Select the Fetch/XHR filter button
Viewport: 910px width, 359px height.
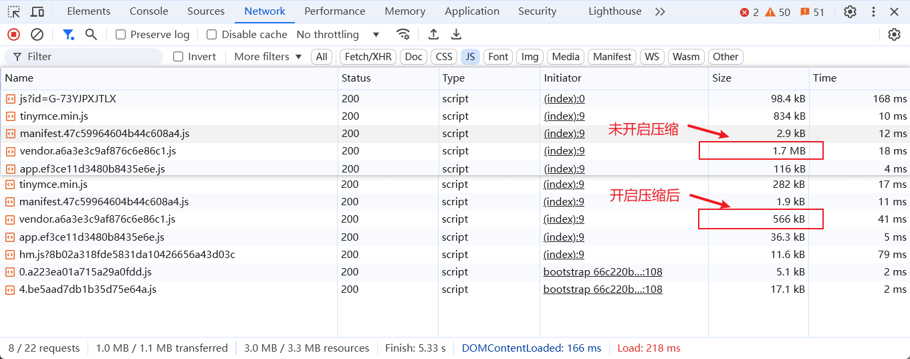[368, 57]
